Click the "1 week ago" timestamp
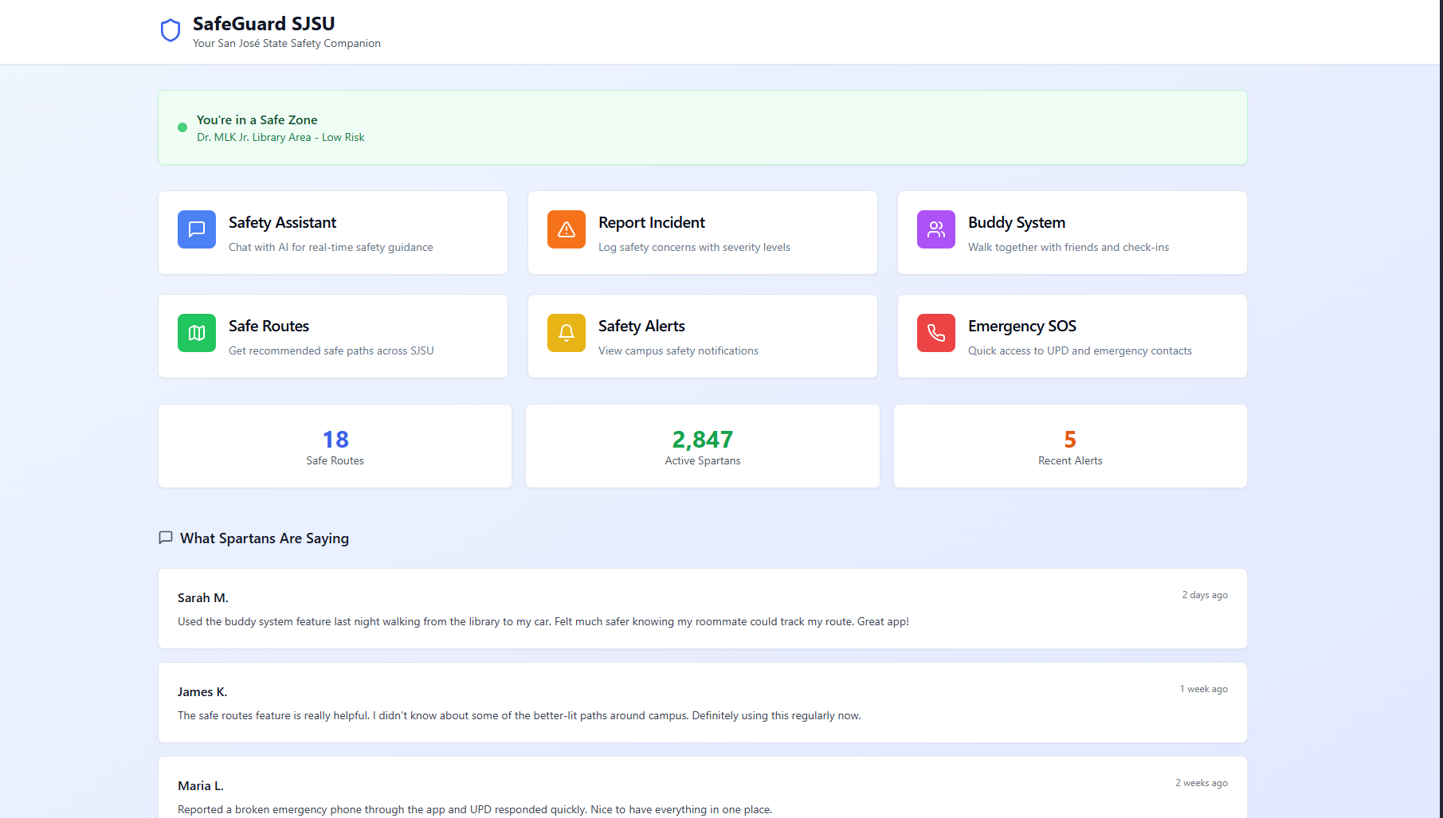This screenshot has width=1443, height=818. [1204, 689]
